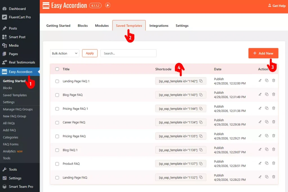Open Analytics in the sidebar
This screenshot has width=288, height=192.
[x=9, y=151]
